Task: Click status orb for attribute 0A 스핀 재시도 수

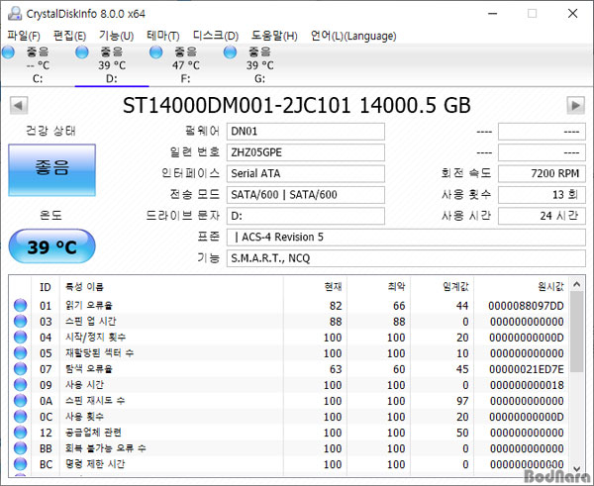Action: pos(21,401)
